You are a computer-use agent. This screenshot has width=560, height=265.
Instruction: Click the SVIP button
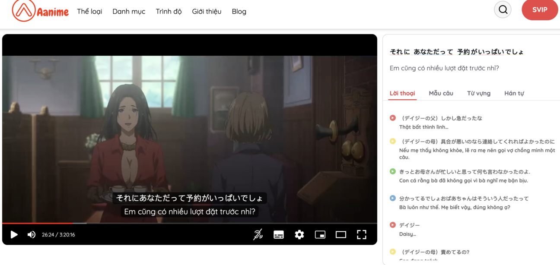point(540,9)
